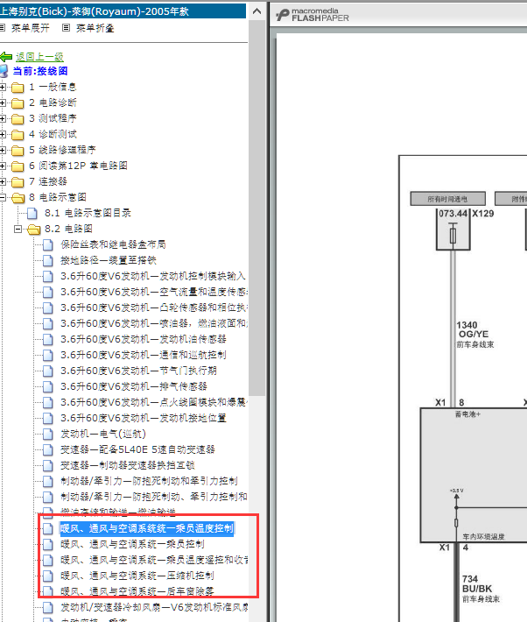Click open folder icon of 8 电路示意图
This screenshot has height=622, width=527.
18,197
